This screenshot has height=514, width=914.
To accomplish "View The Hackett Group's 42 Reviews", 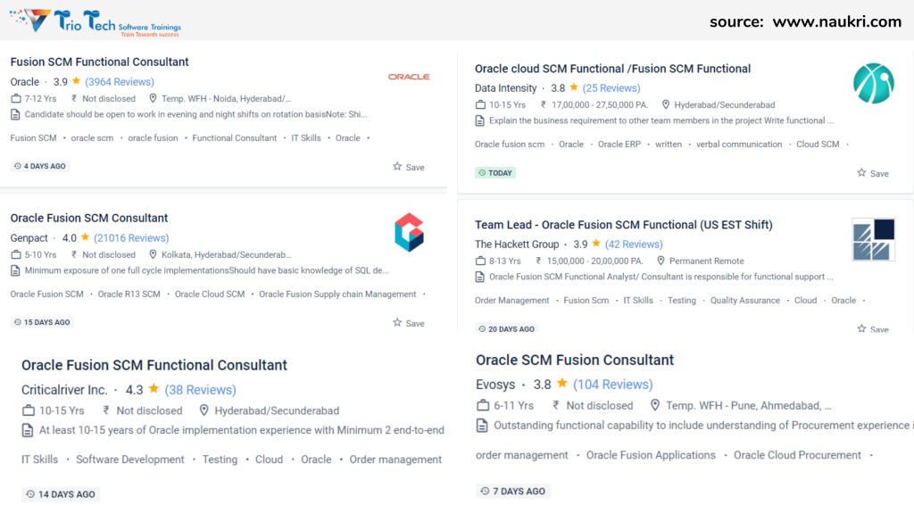I will pyautogui.click(x=634, y=245).
